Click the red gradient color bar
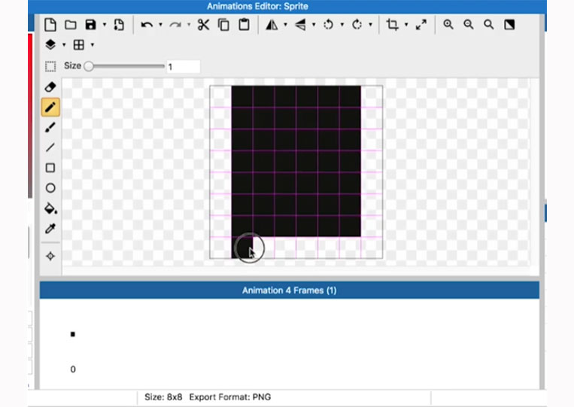 [30, 115]
